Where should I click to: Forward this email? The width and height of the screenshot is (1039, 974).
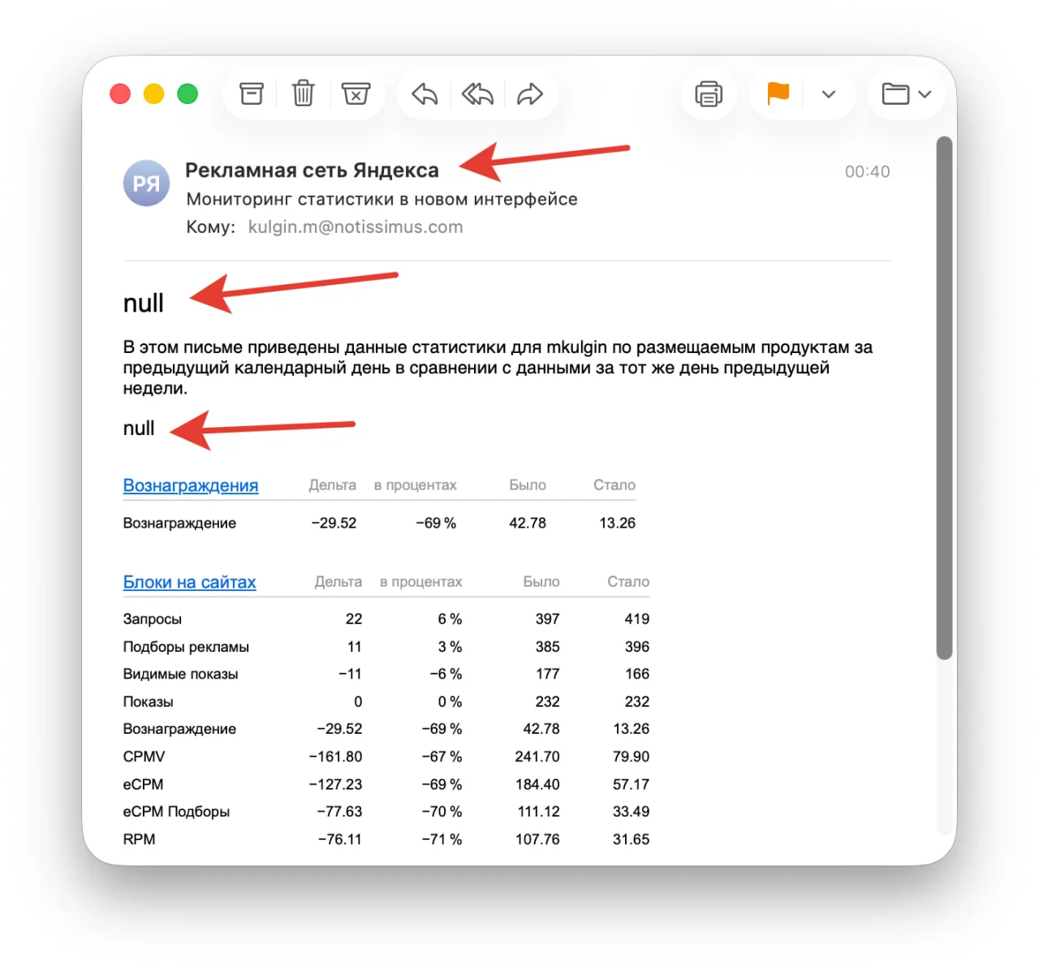[x=530, y=94]
